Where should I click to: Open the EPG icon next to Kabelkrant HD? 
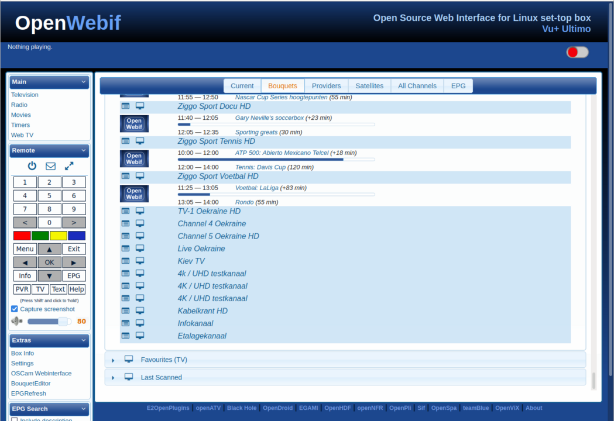(x=125, y=310)
